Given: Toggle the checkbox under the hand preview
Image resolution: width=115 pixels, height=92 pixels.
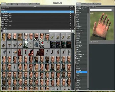Looking at the screenshot, I should pos(91,41).
